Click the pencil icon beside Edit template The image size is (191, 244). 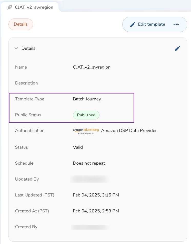coord(133,24)
